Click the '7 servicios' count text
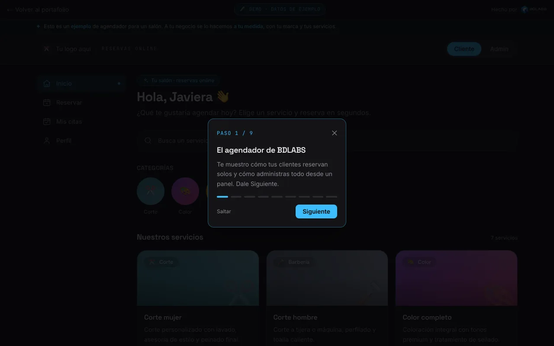The image size is (554, 346). (x=504, y=238)
